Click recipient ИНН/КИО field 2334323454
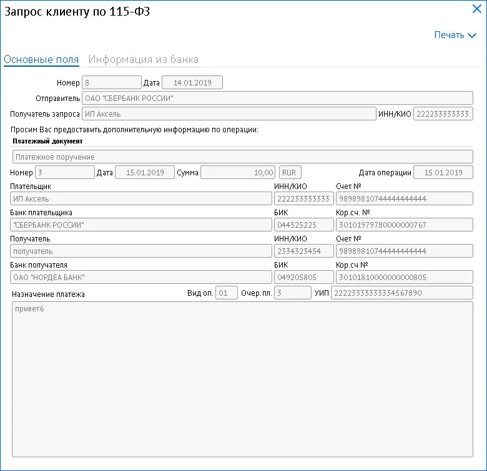This screenshot has width=487, height=471. click(x=304, y=251)
